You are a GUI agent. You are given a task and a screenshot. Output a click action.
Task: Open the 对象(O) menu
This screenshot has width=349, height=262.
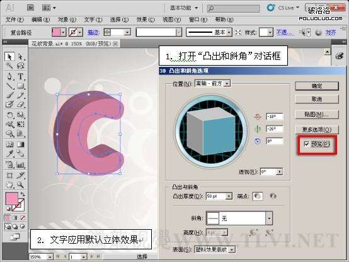[x=67, y=20]
